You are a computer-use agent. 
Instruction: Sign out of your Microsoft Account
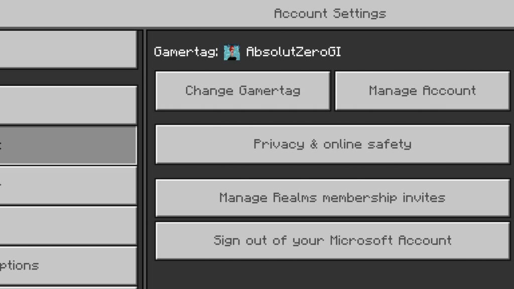(332, 241)
